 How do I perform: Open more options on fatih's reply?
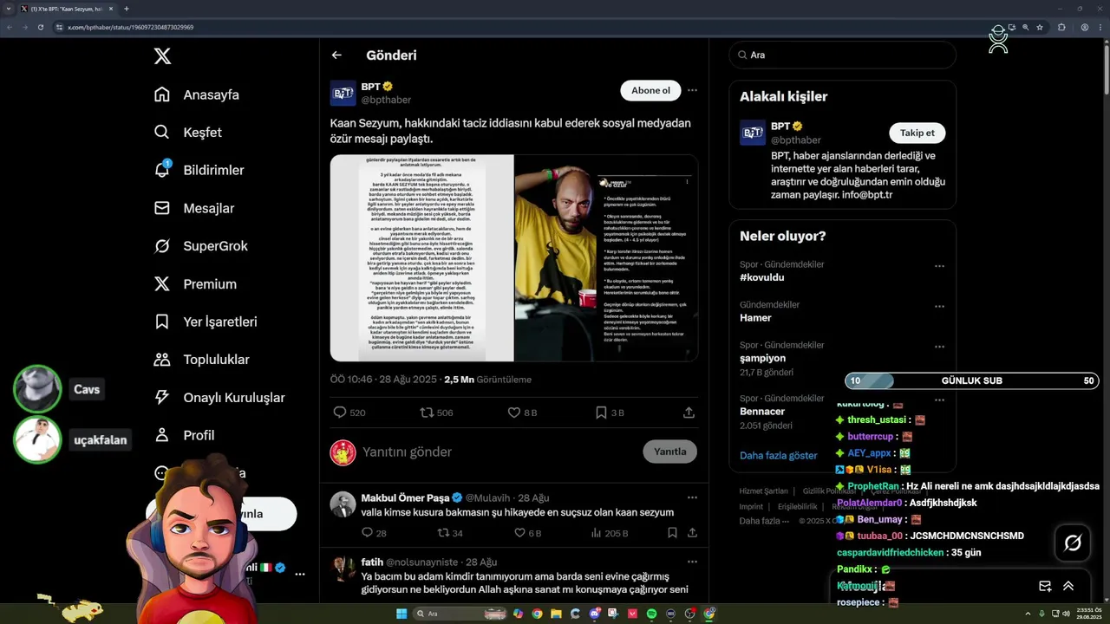click(692, 562)
